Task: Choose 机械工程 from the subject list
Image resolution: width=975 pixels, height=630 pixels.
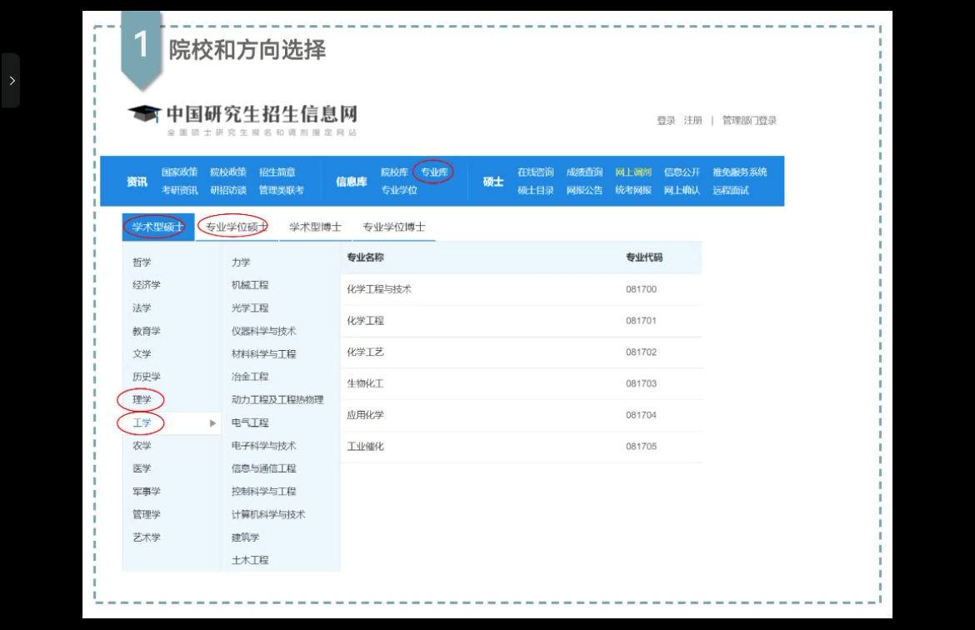Action: click(x=250, y=285)
